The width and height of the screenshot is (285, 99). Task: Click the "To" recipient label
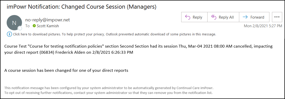click(27, 26)
